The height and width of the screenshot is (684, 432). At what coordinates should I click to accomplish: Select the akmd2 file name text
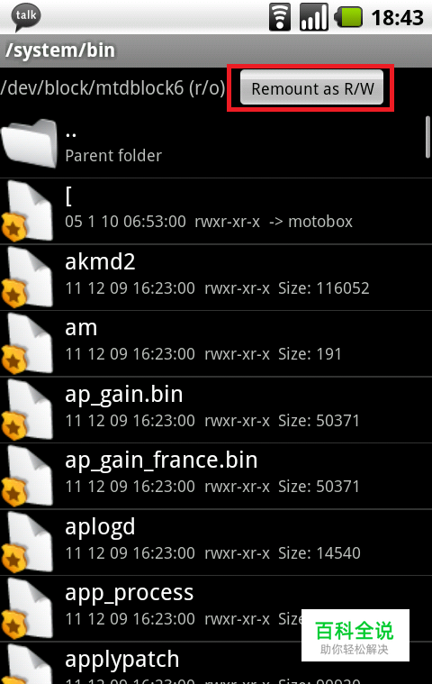point(100,262)
